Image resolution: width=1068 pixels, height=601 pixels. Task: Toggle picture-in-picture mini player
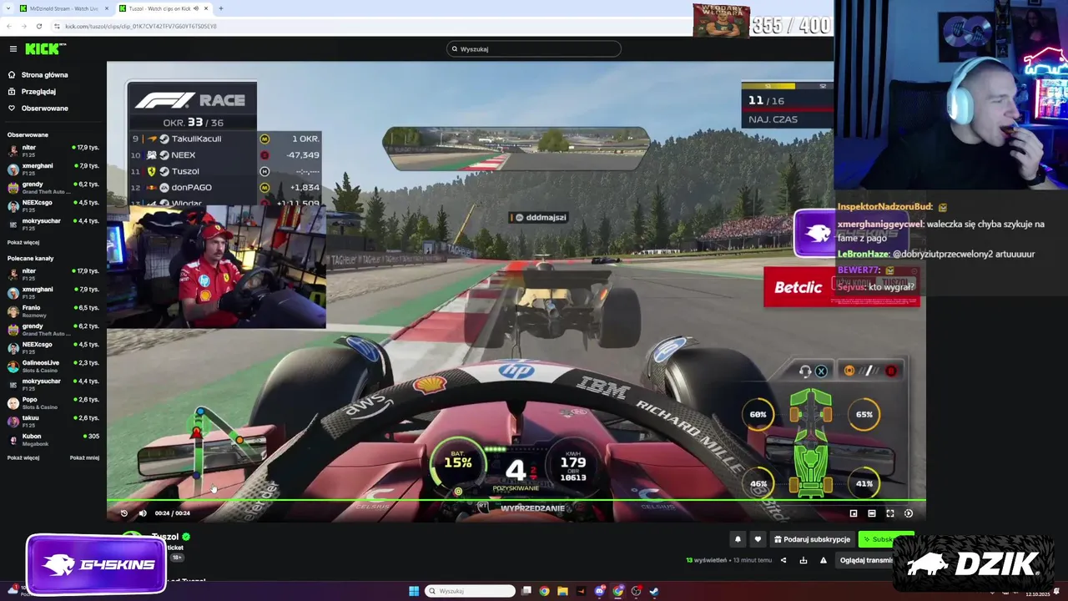tap(854, 513)
